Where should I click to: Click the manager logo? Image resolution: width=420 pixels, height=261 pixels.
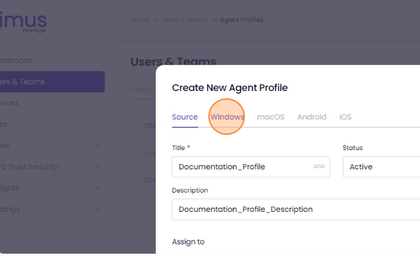pyautogui.click(x=23, y=22)
